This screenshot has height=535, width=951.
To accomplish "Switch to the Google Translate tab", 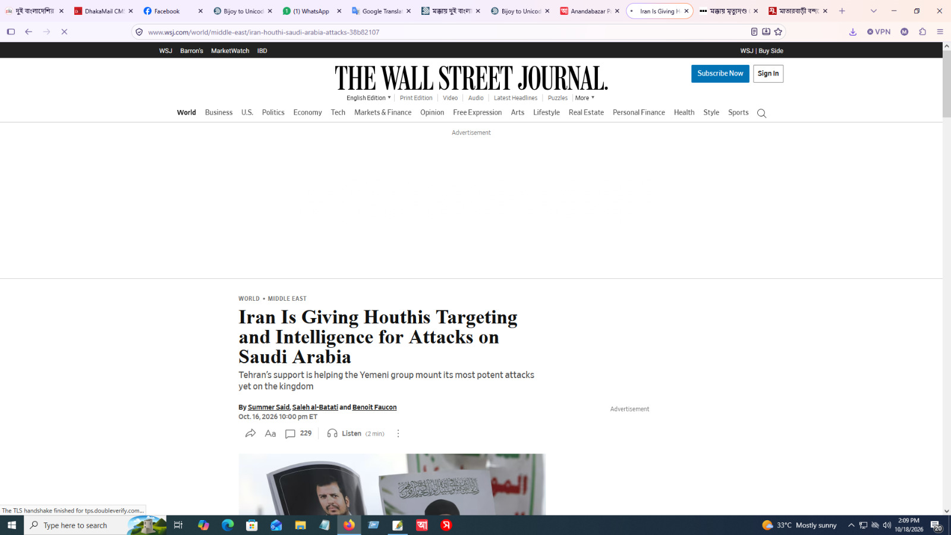I will point(380,11).
